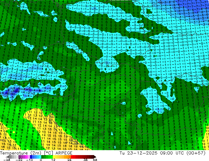Click the "Temperature (2m)" title text

21,153
